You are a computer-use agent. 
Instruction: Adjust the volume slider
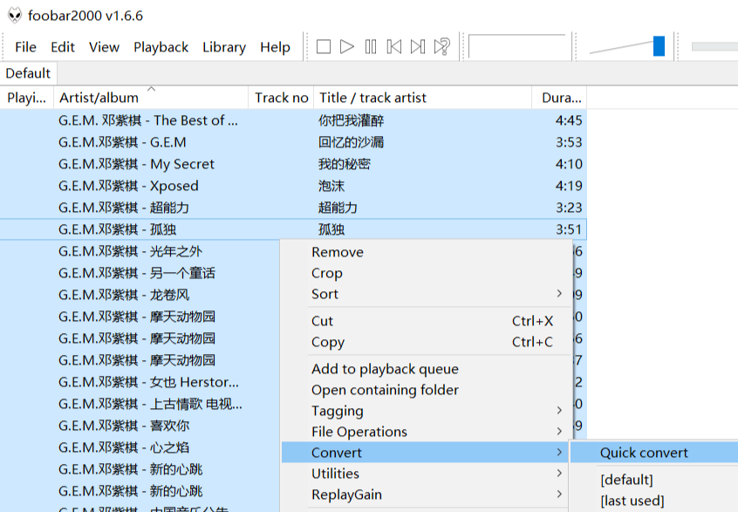tap(660, 47)
